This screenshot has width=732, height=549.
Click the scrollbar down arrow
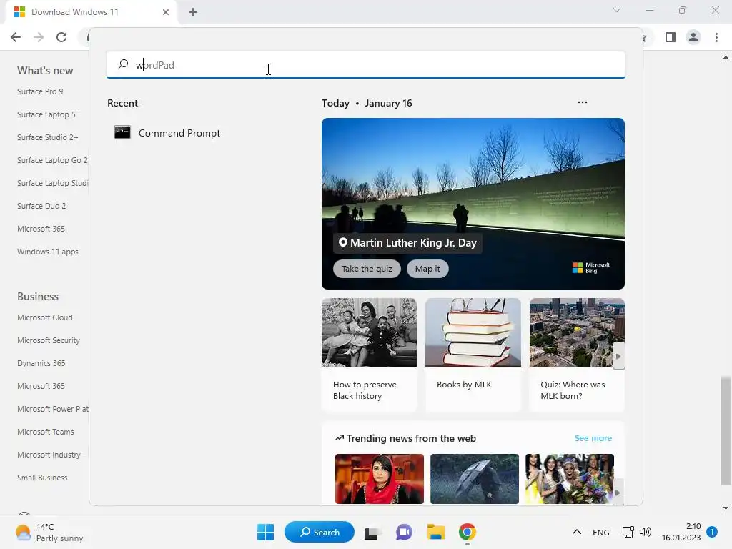(726, 508)
